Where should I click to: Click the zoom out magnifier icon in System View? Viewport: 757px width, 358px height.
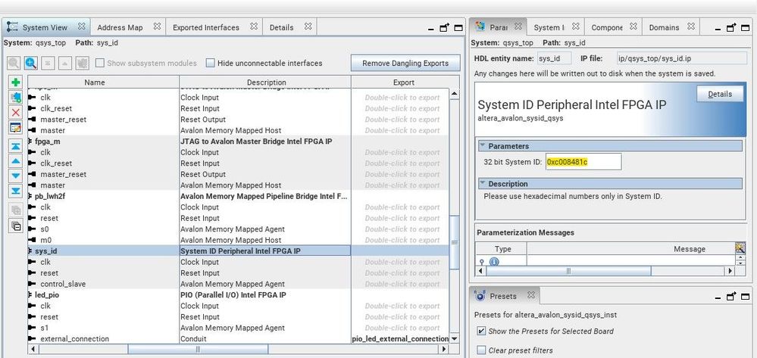(14, 63)
